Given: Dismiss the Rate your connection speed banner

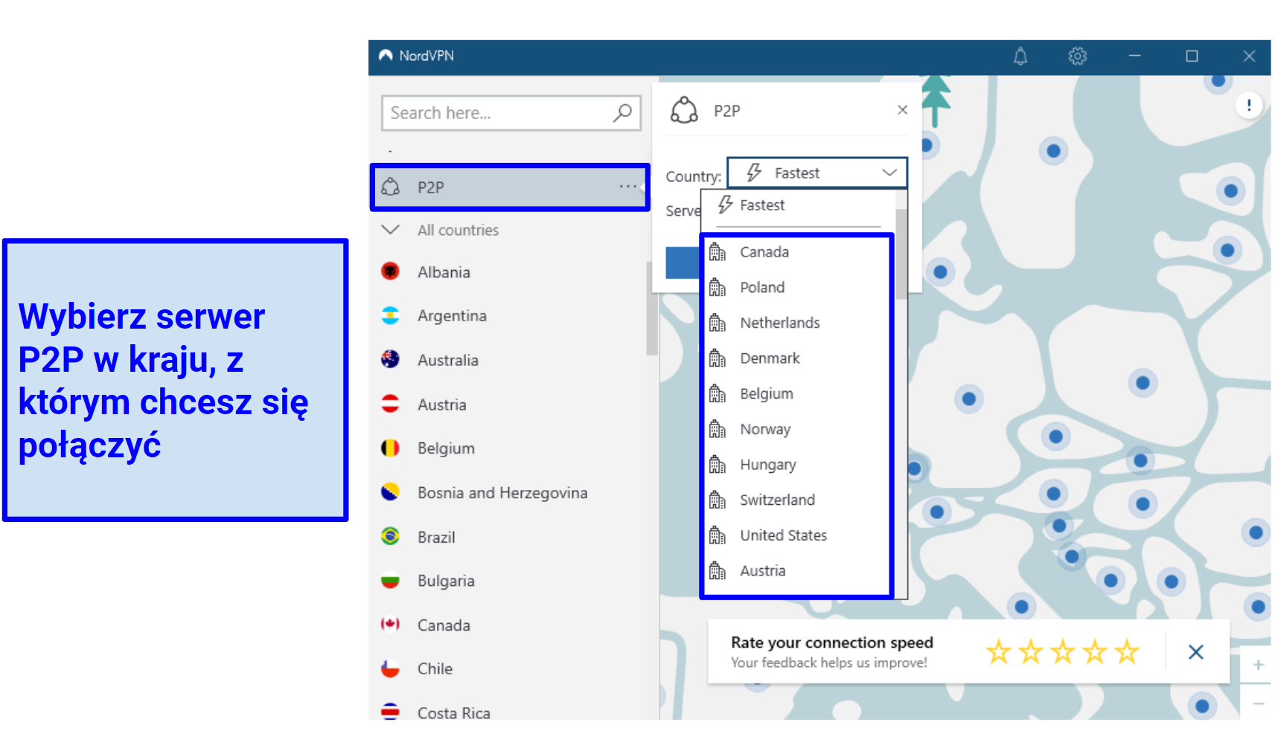Looking at the screenshot, I should 1195,652.
